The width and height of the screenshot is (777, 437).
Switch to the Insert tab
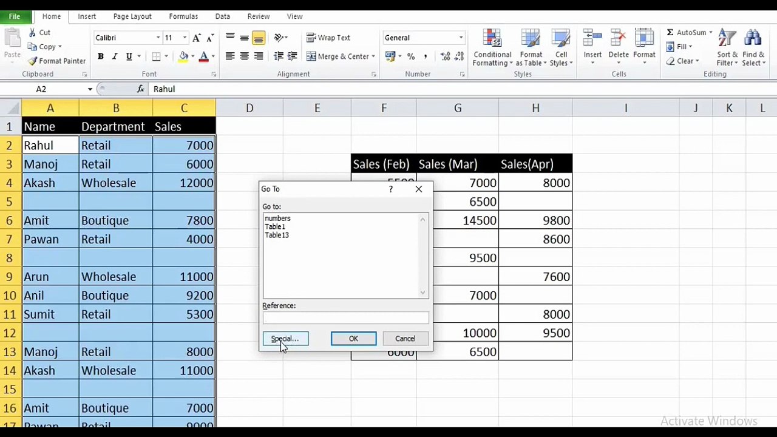87,16
